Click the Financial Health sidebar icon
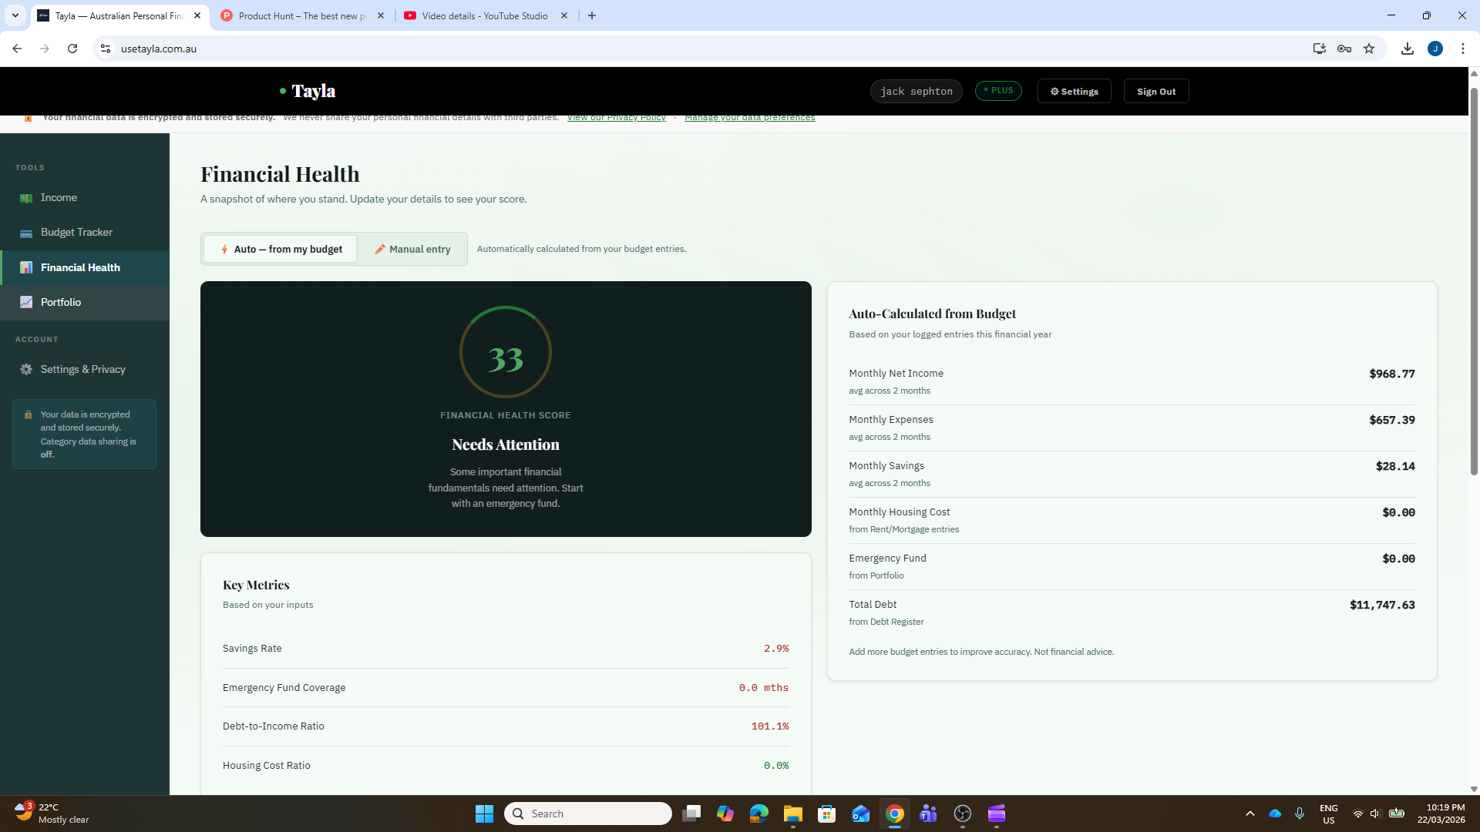The height and width of the screenshot is (832, 1480). [x=26, y=267]
